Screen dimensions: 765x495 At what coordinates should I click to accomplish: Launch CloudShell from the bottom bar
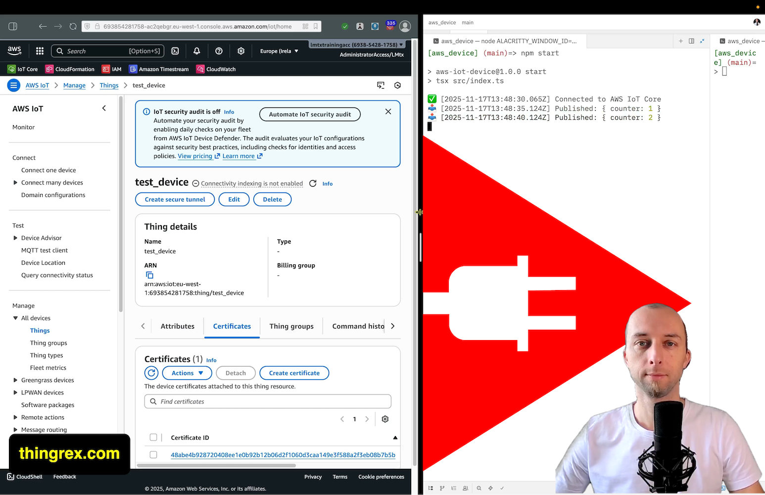point(24,476)
